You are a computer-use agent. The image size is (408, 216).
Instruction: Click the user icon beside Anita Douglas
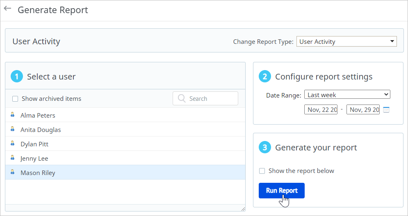pos(13,130)
